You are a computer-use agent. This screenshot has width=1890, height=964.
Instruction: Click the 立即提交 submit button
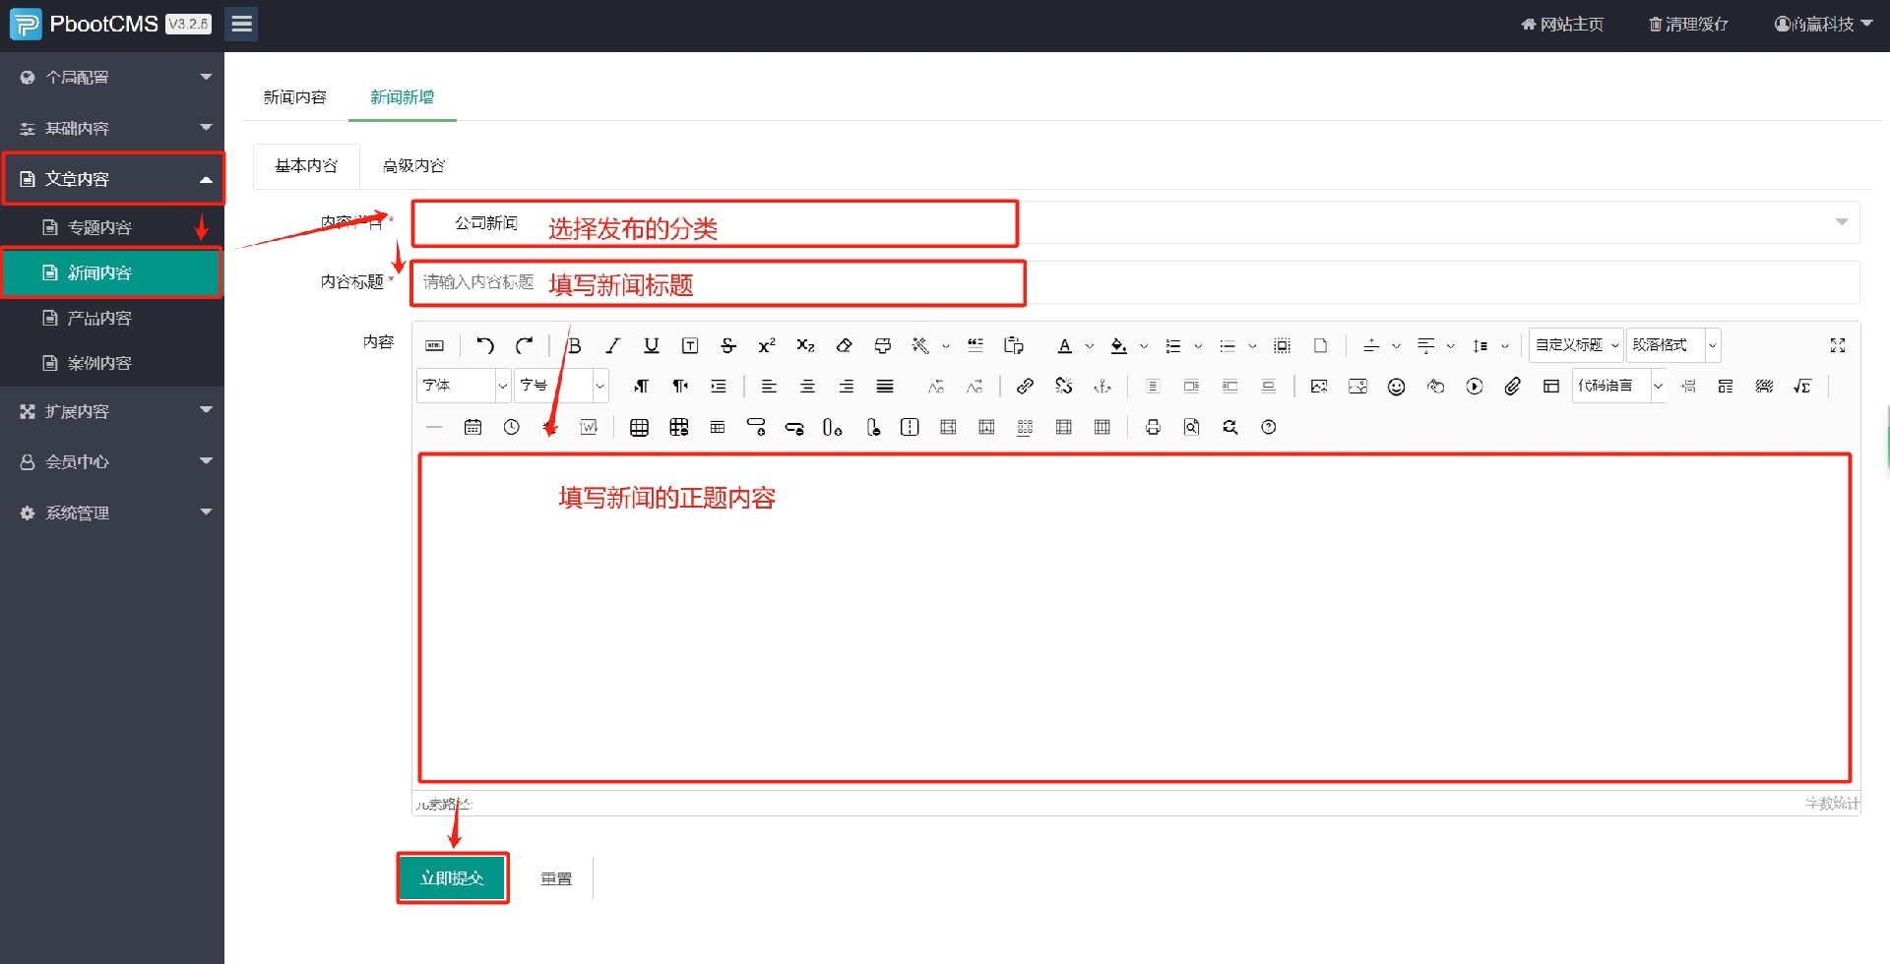point(452,877)
